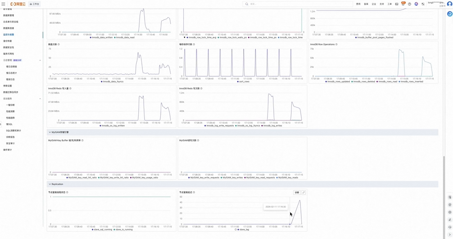Collapse the MyISAM storage engine section
The width and height of the screenshot is (453, 239).
pyautogui.click(x=50, y=133)
